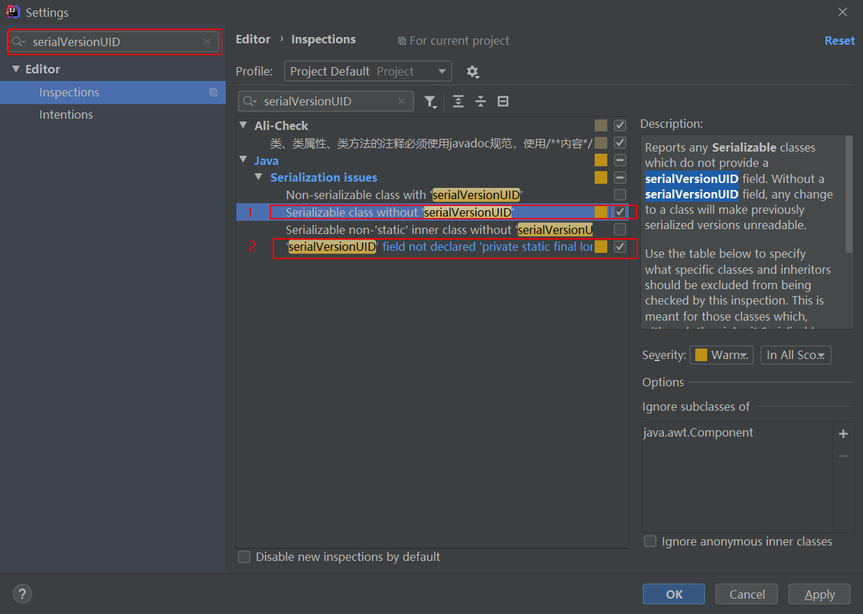
Task: Click the Description panel scrollbar
Action: tap(850, 194)
